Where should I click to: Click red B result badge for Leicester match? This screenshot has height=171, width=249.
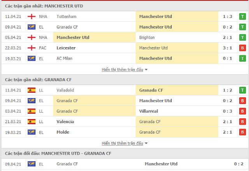pyautogui.click(x=242, y=48)
